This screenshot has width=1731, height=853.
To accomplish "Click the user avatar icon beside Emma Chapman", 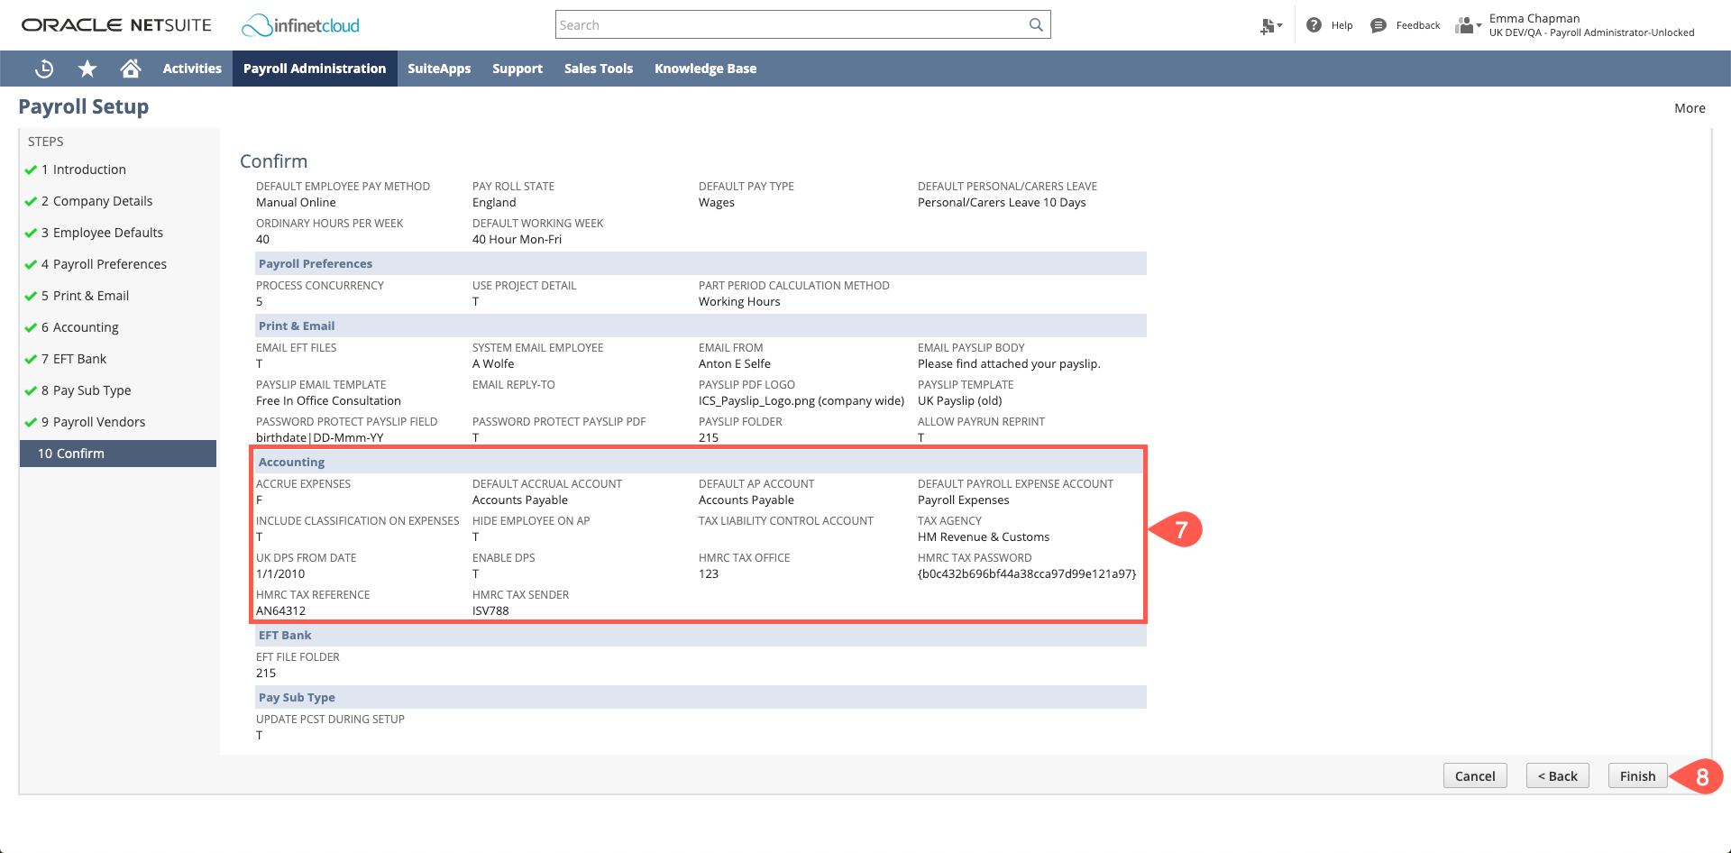I will click(x=1464, y=25).
